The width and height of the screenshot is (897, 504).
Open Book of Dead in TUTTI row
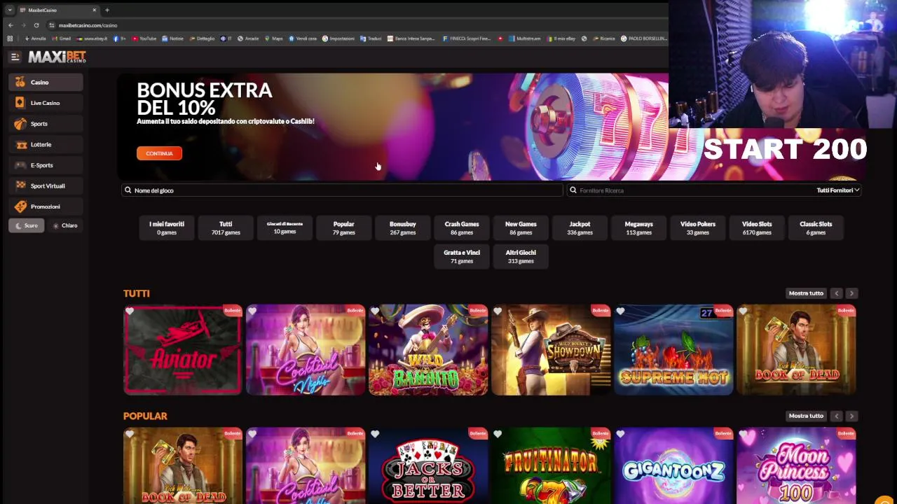tap(796, 350)
